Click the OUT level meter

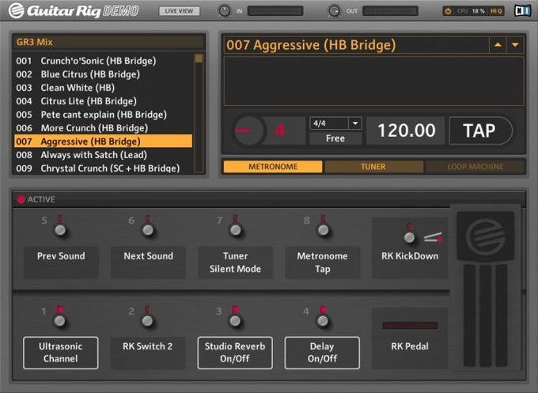tap(391, 11)
